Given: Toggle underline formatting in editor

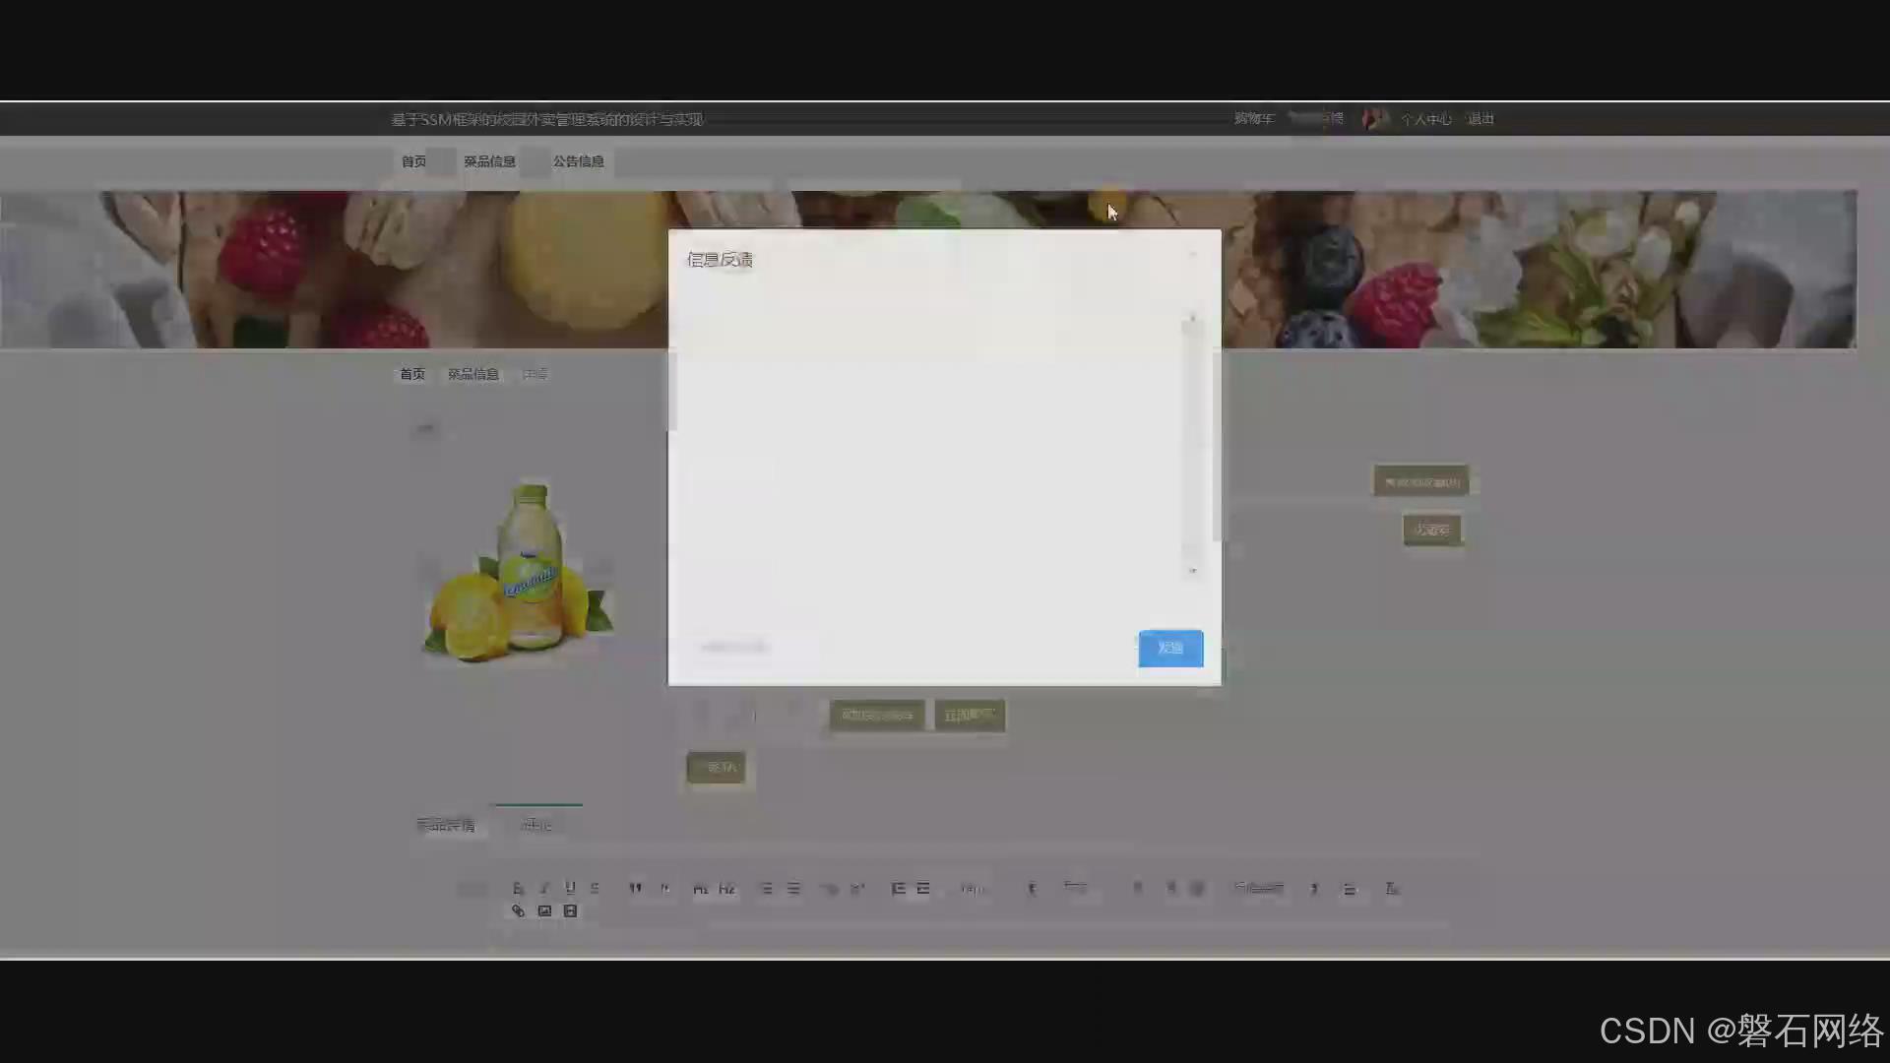Looking at the screenshot, I should [570, 888].
